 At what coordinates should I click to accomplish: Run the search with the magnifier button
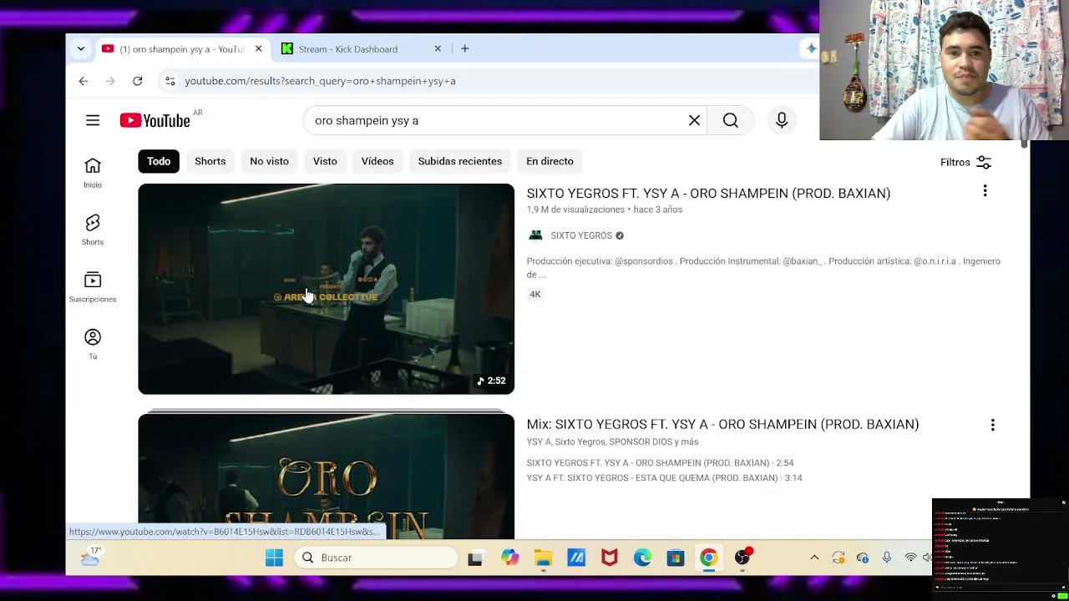point(730,120)
